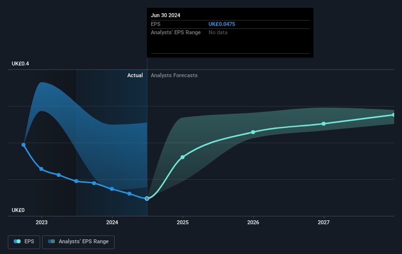Click the 'Analysts Forecasts' label
Image resolution: width=402 pixels, height=254 pixels.
[174, 75]
